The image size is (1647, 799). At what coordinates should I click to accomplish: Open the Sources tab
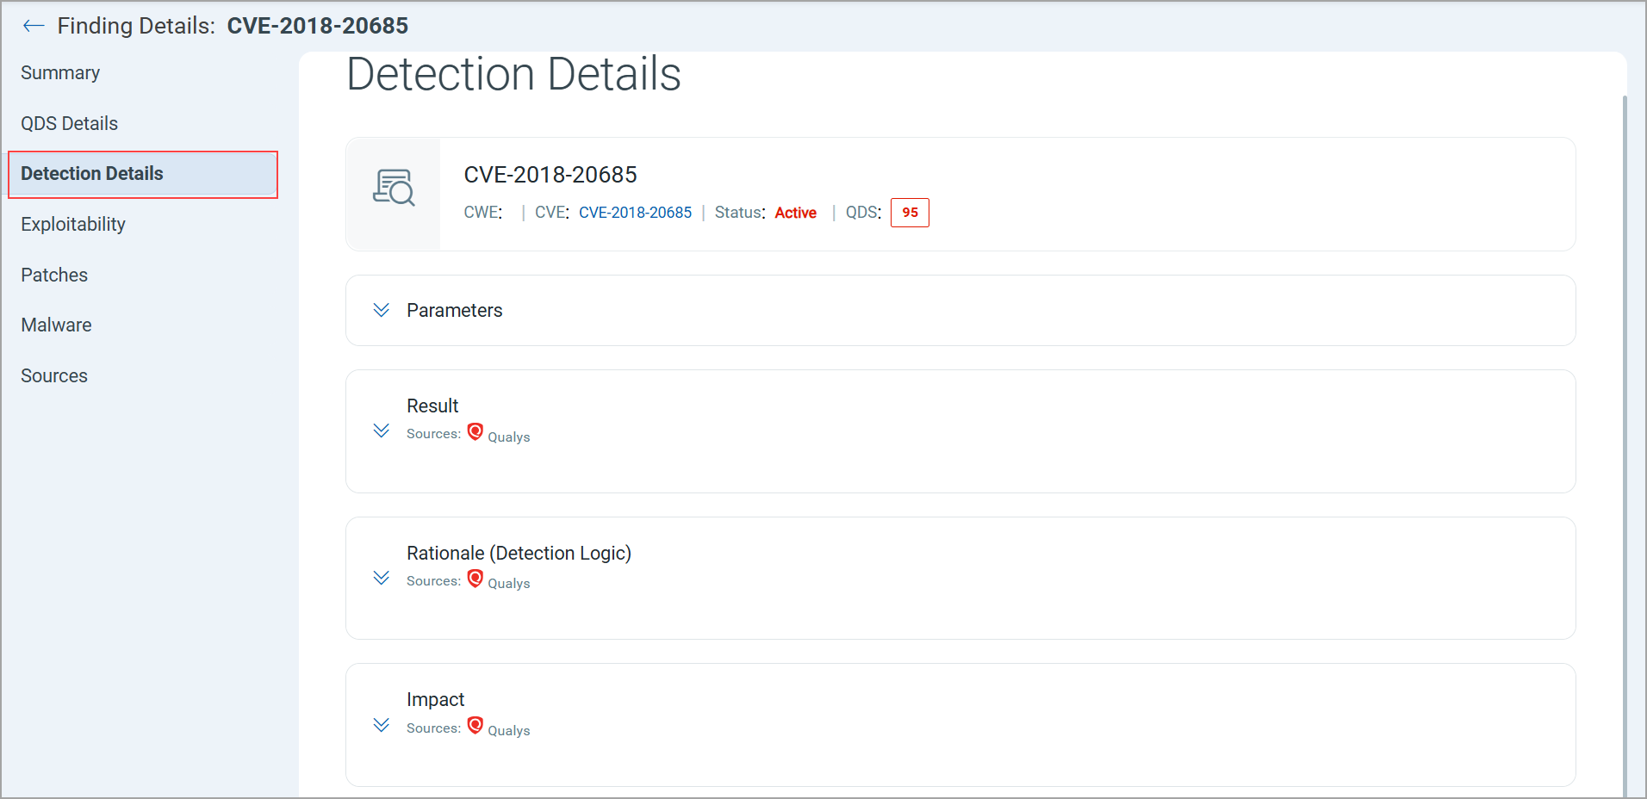point(54,376)
